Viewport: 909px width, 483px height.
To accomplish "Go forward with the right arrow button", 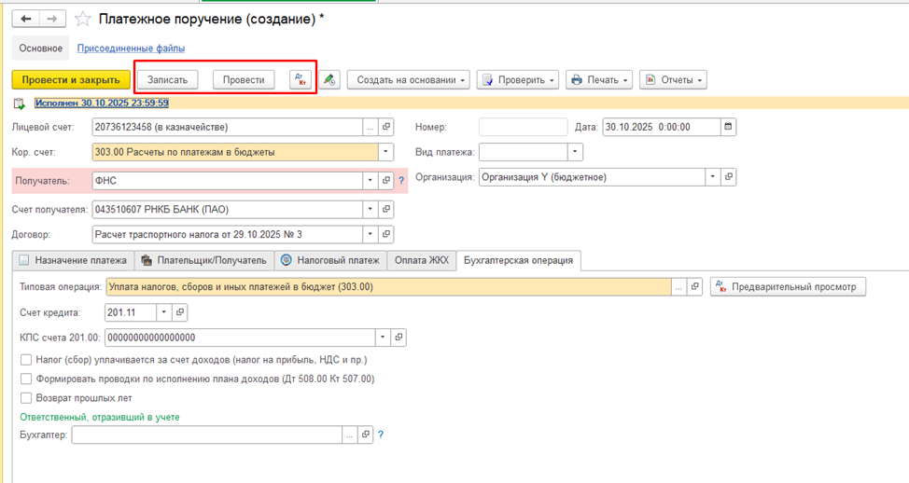I will (x=52, y=19).
